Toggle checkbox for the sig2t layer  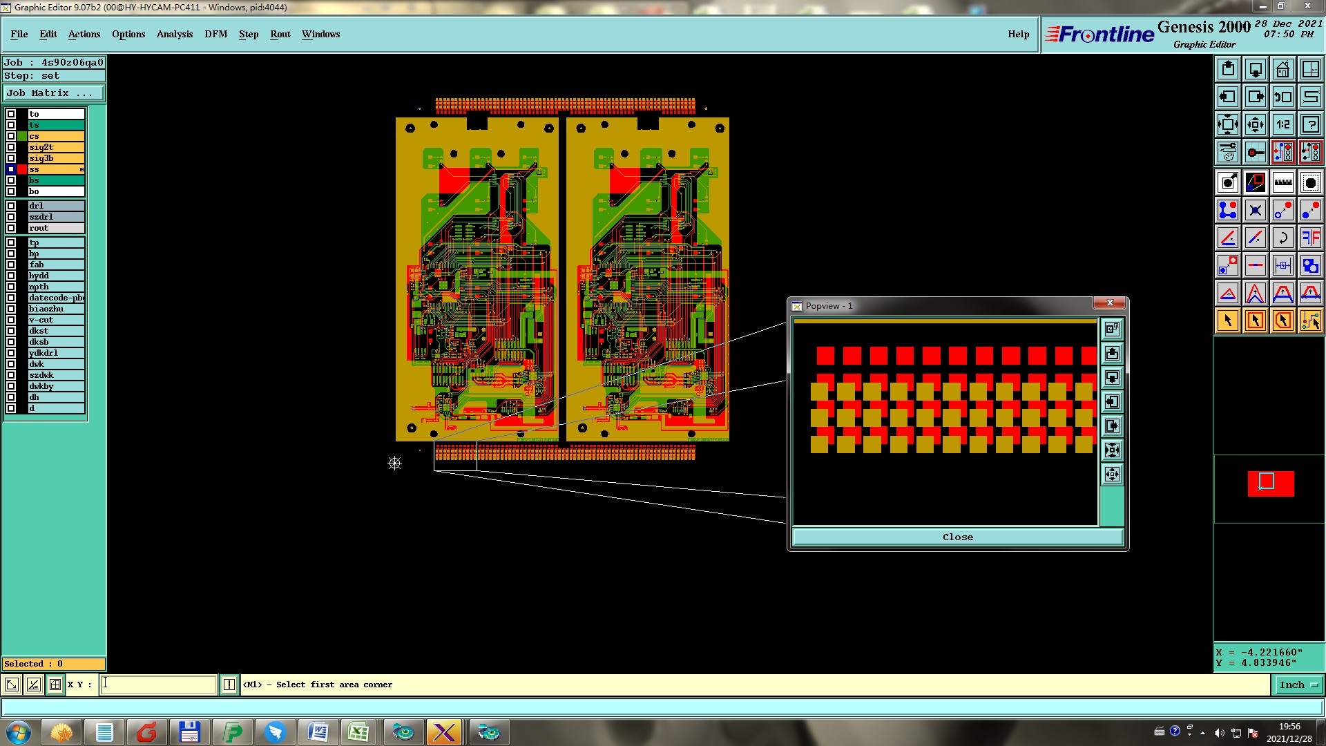click(x=11, y=147)
